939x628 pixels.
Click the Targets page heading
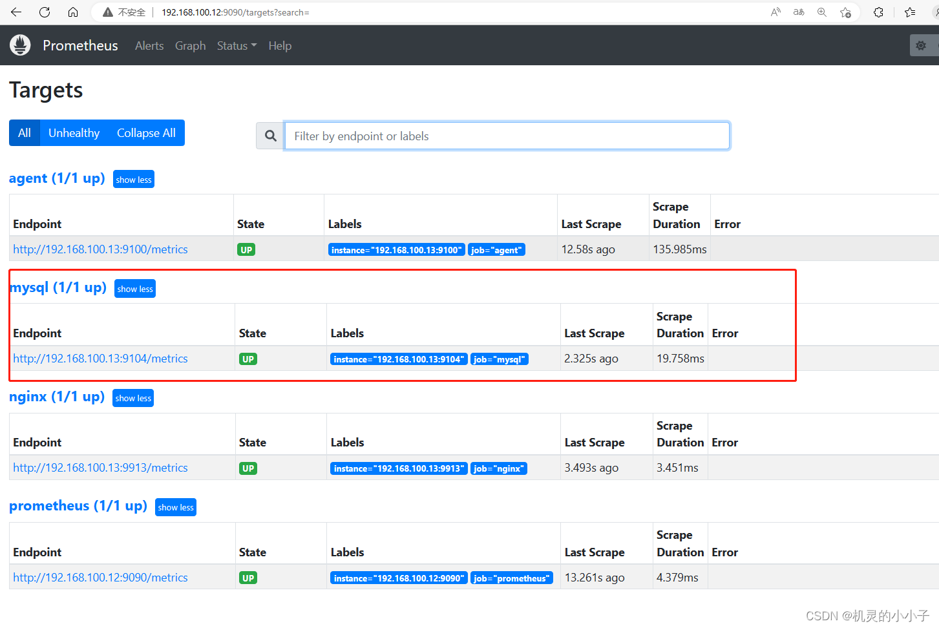point(46,90)
